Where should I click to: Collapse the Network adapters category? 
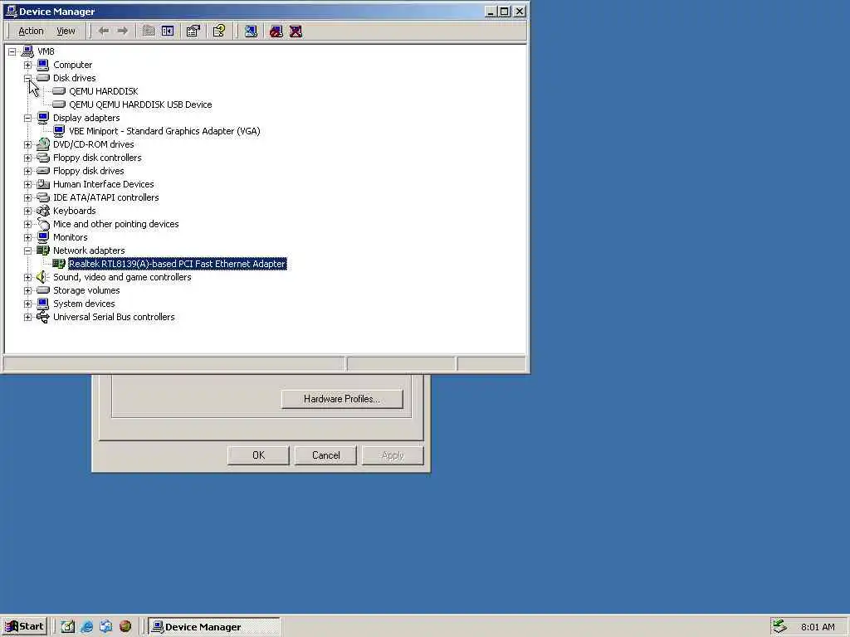tap(27, 250)
